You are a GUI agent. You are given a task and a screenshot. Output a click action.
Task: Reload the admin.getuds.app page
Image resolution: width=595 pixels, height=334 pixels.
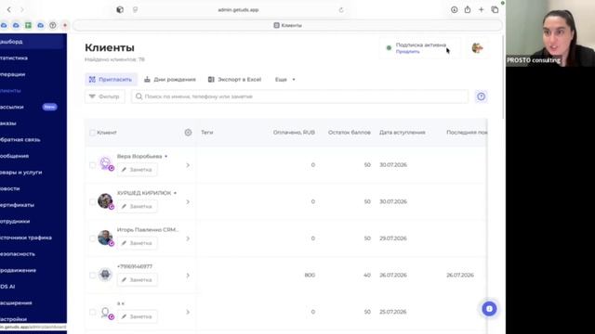(x=341, y=10)
